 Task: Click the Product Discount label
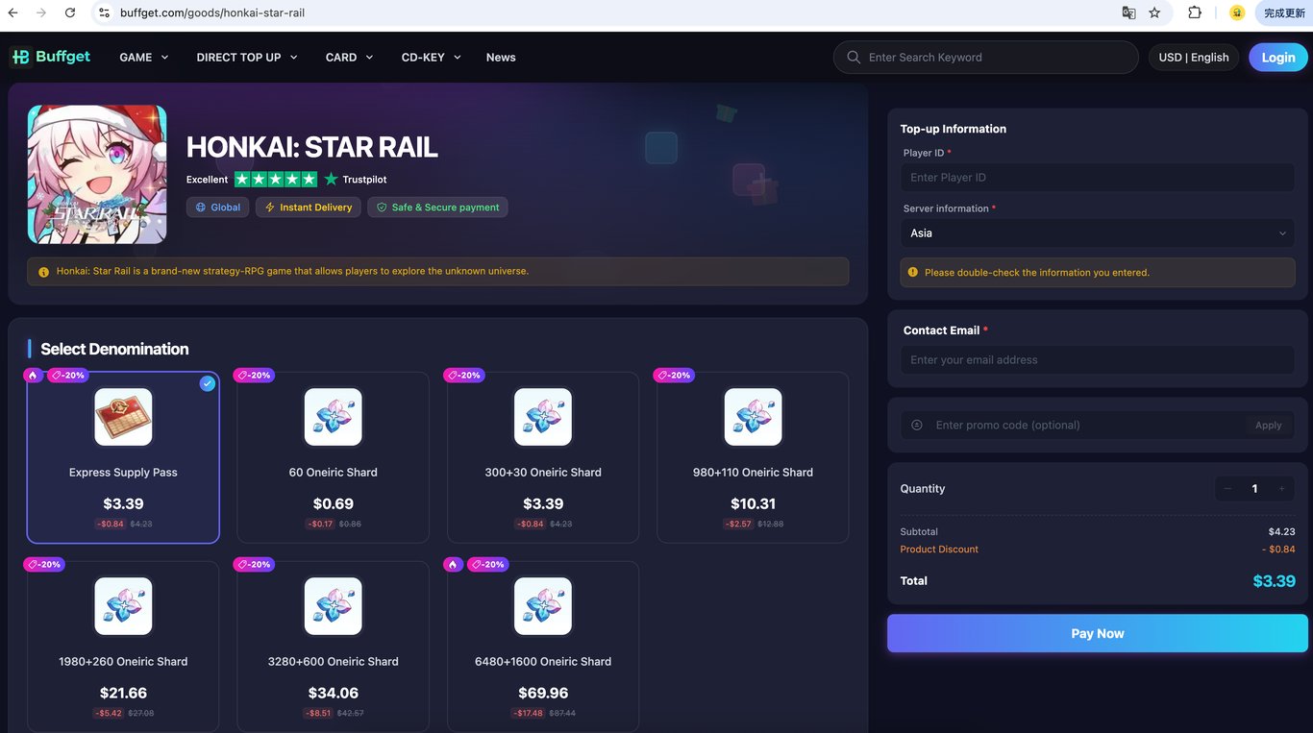pyautogui.click(x=939, y=550)
